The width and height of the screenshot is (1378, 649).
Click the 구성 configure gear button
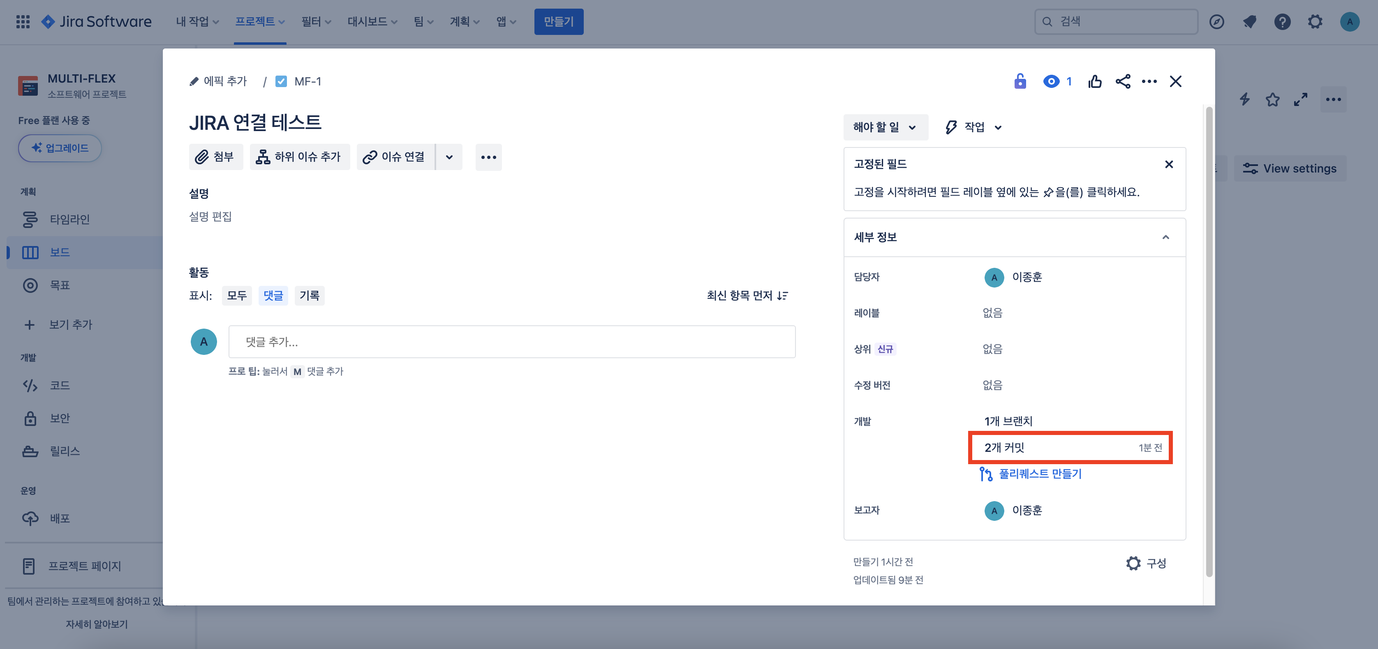click(x=1146, y=564)
